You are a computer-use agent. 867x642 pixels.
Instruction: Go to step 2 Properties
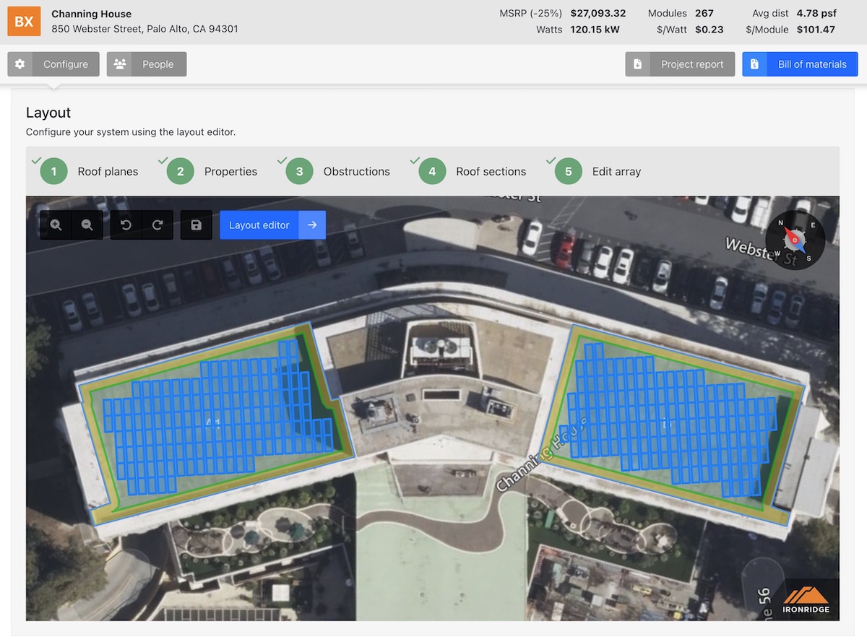[212, 172]
